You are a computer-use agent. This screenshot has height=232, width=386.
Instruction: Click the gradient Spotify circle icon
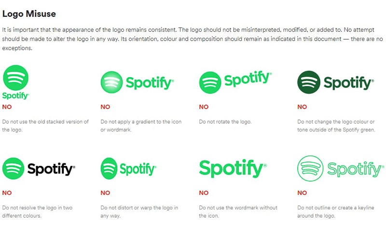click(112, 82)
